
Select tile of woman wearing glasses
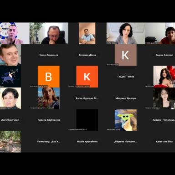click(x=164, y=98)
